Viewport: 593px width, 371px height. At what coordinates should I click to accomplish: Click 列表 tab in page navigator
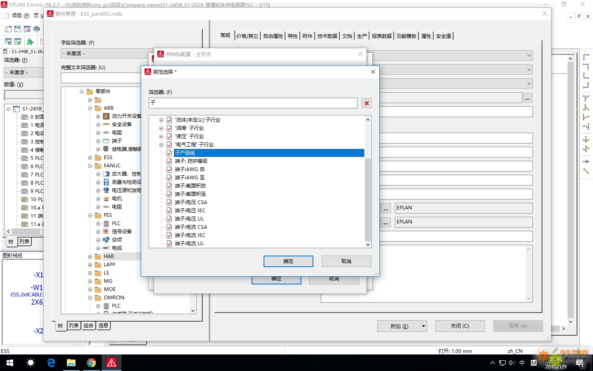pyautogui.click(x=24, y=242)
